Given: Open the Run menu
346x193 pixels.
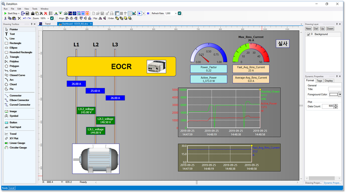Looking at the screenshot, I should (6, 9).
